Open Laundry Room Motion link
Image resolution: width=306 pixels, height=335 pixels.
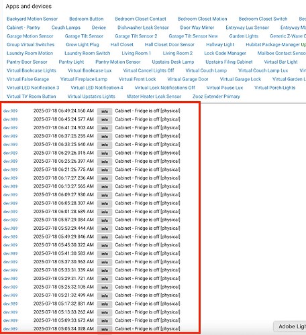point(30,54)
